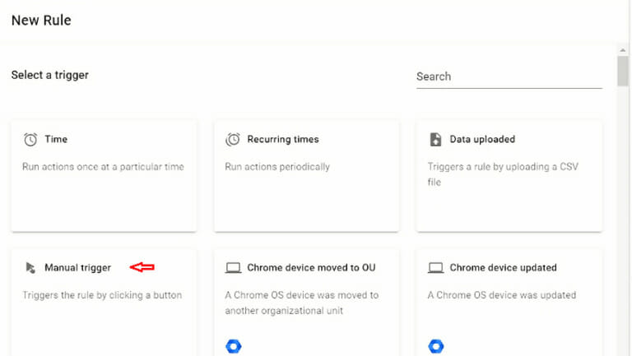Select the Time trigger title
This screenshot has height=356, width=632.
56,139
